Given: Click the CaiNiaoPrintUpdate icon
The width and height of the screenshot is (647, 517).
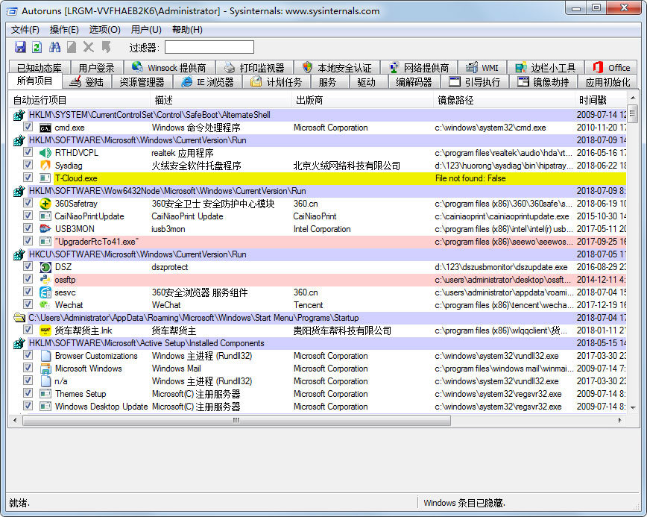Looking at the screenshot, I should (45, 216).
